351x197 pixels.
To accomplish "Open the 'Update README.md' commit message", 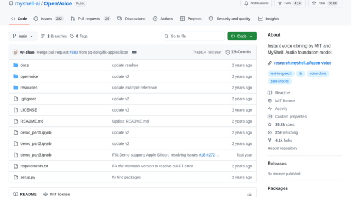I will (131, 121).
